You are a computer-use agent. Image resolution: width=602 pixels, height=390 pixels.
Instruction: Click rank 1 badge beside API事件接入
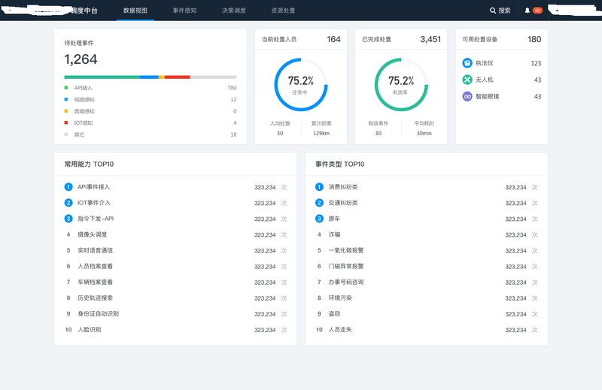[68, 187]
